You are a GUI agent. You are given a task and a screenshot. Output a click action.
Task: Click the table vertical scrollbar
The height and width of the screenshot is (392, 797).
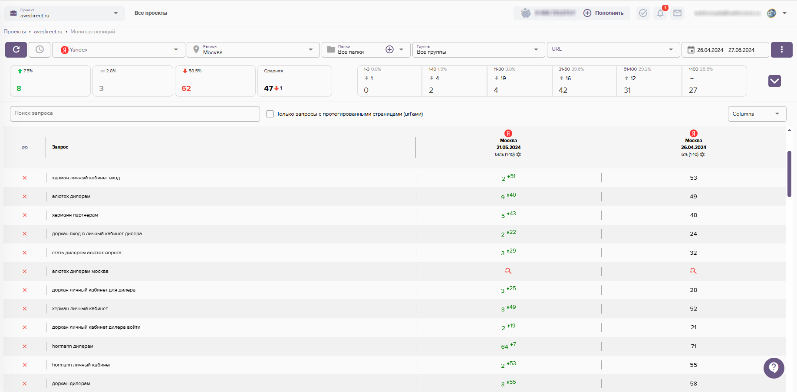[789, 173]
